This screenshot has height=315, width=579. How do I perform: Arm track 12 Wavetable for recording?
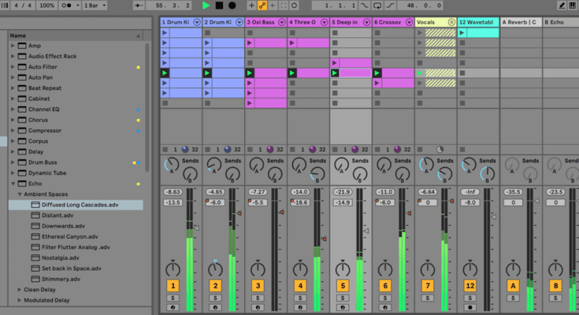pos(470,307)
